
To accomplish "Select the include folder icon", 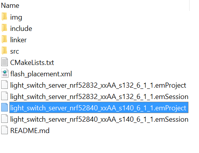I will [x=4, y=28].
